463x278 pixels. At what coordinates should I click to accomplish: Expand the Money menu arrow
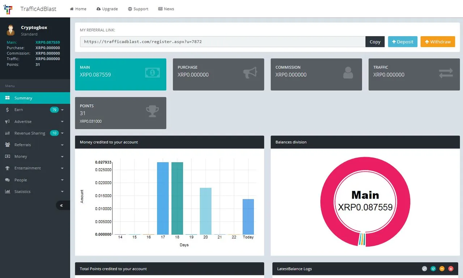(x=62, y=157)
